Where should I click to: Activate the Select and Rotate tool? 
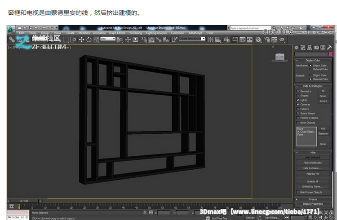click(89, 40)
